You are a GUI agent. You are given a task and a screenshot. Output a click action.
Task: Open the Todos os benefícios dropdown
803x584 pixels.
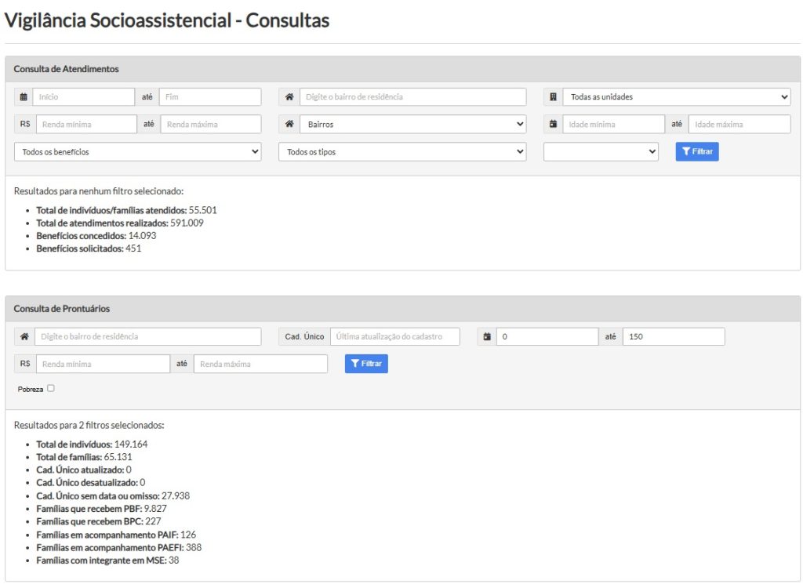pos(138,151)
